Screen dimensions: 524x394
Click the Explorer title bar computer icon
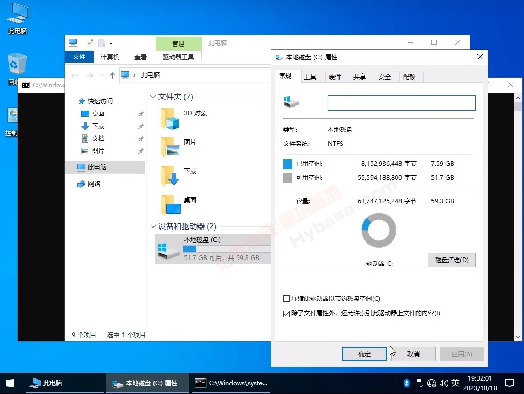[x=73, y=42]
